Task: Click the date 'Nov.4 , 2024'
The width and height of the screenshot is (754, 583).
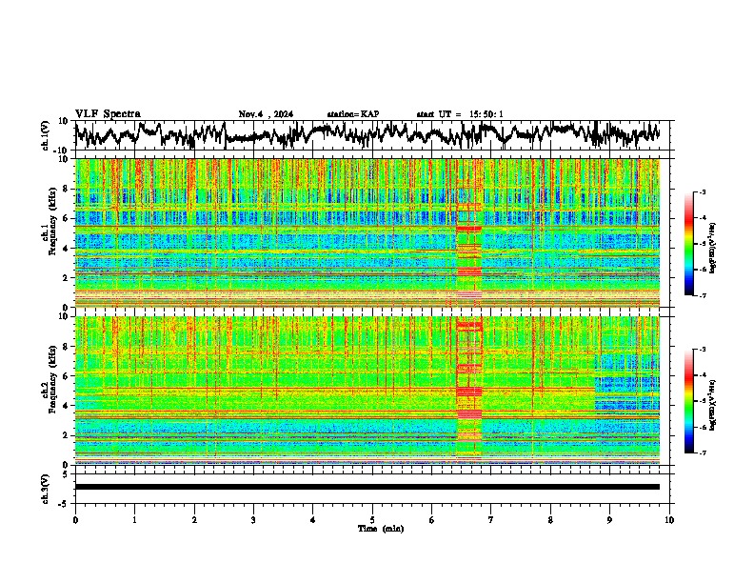Action: pos(266,114)
